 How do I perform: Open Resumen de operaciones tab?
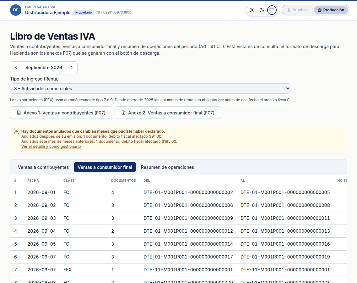(x=167, y=167)
